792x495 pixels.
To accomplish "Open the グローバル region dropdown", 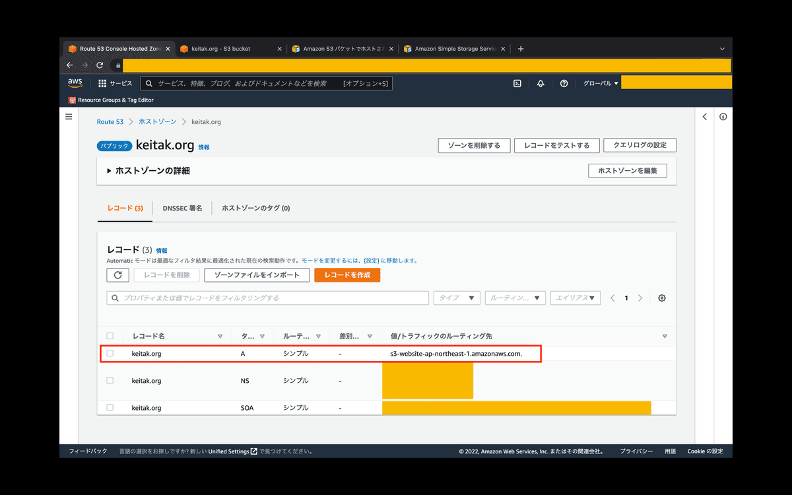I will coord(600,84).
